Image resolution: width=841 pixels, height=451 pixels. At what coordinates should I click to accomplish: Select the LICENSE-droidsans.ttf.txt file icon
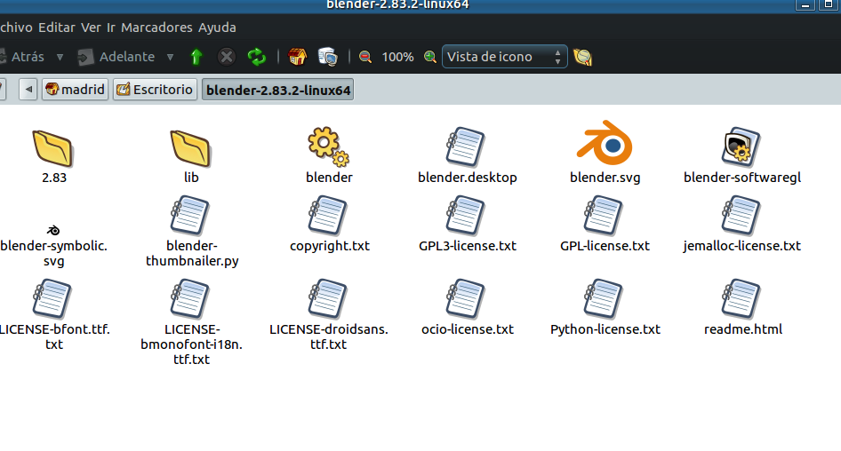tap(328, 299)
